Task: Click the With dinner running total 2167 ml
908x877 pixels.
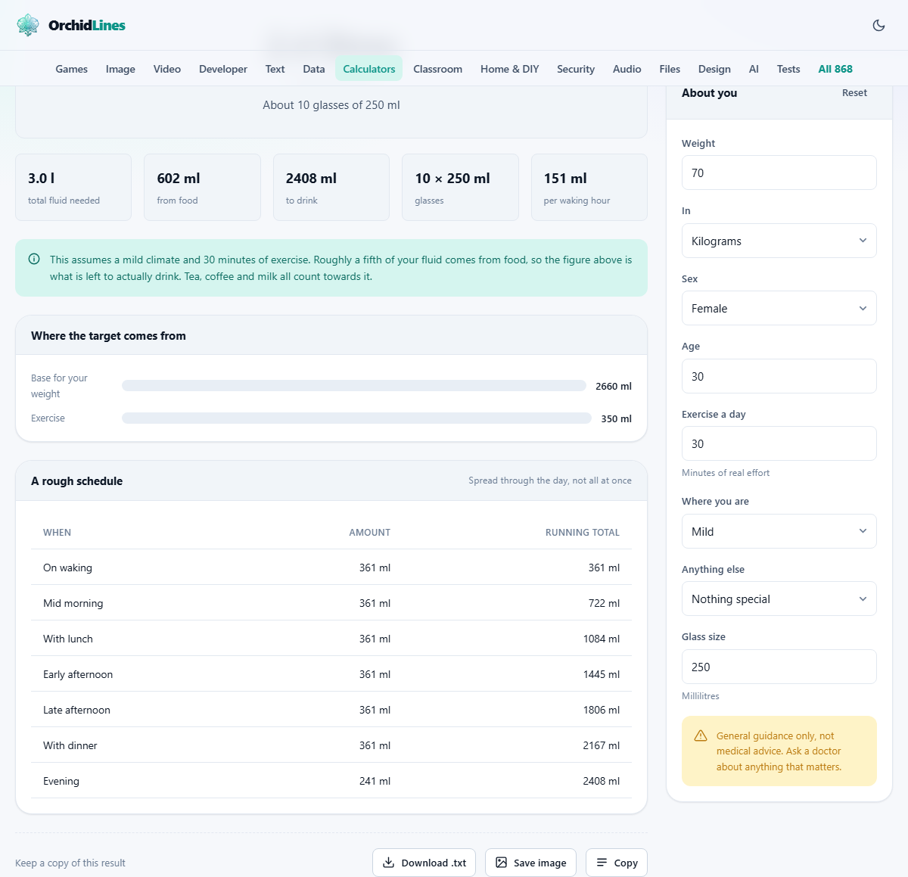Action: click(x=601, y=745)
